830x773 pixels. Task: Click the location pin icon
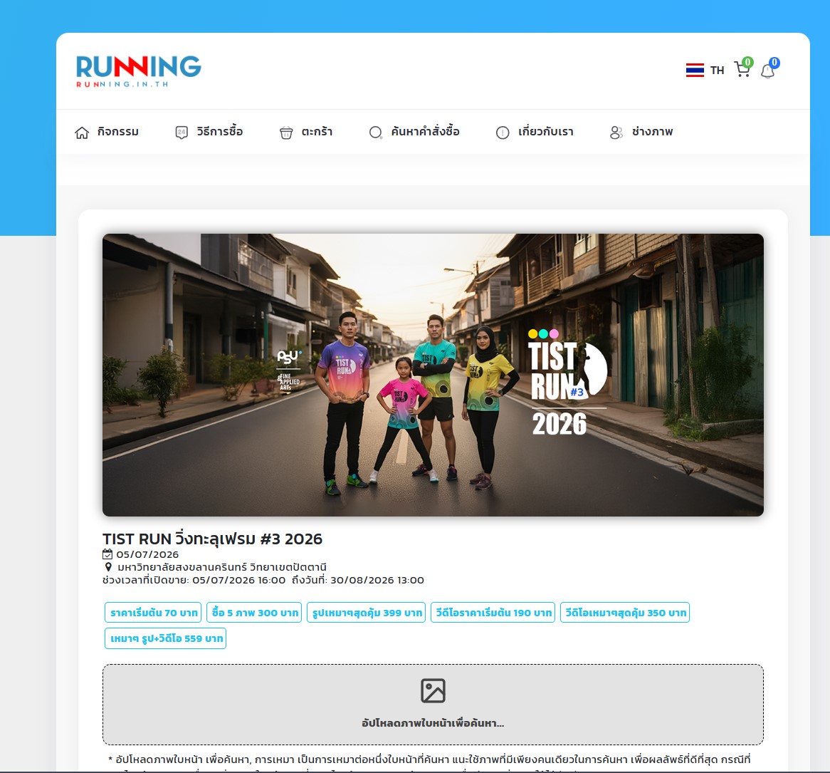pos(108,567)
